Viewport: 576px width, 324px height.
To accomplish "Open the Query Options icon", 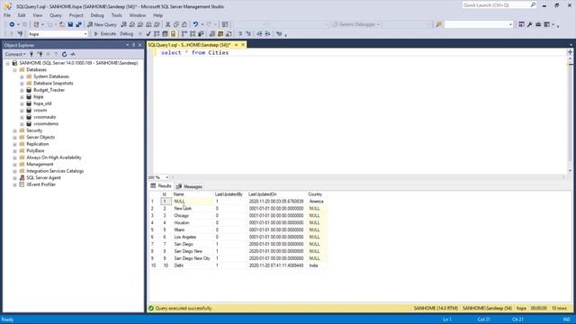I will pyautogui.click(x=165, y=34).
